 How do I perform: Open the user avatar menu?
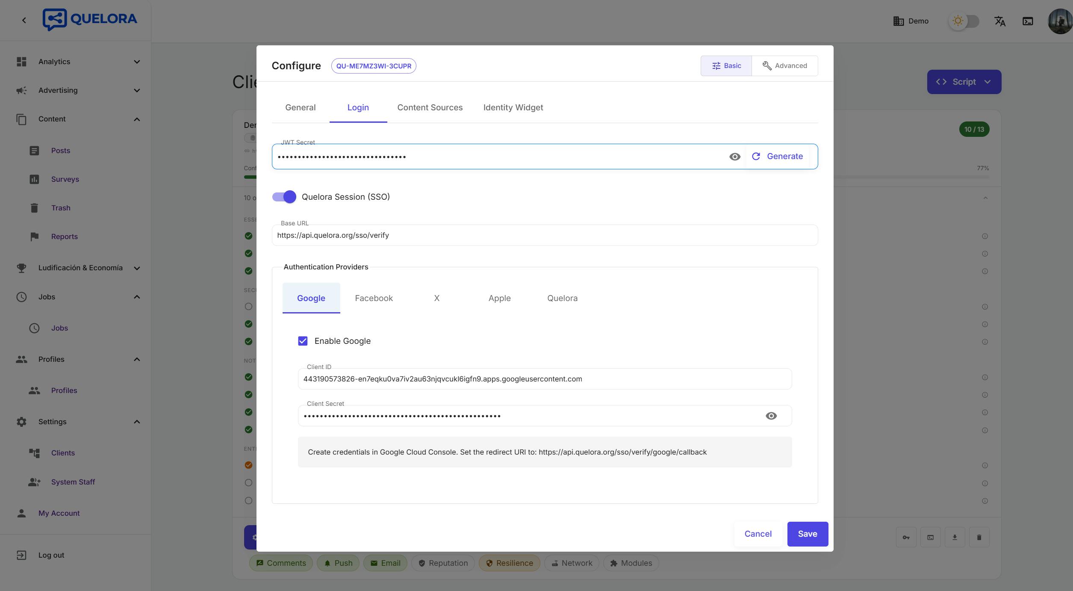pyautogui.click(x=1060, y=21)
